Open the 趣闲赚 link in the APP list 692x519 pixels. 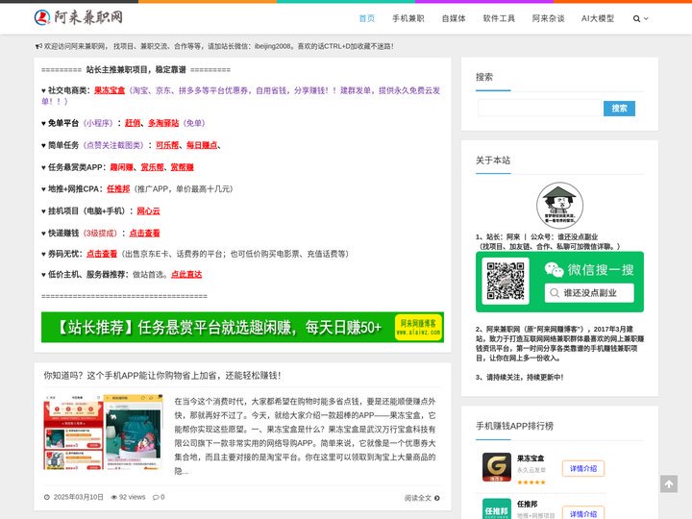pos(121,167)
